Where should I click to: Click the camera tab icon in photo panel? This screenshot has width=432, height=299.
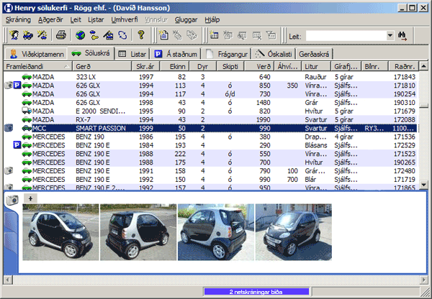(12, 200)
